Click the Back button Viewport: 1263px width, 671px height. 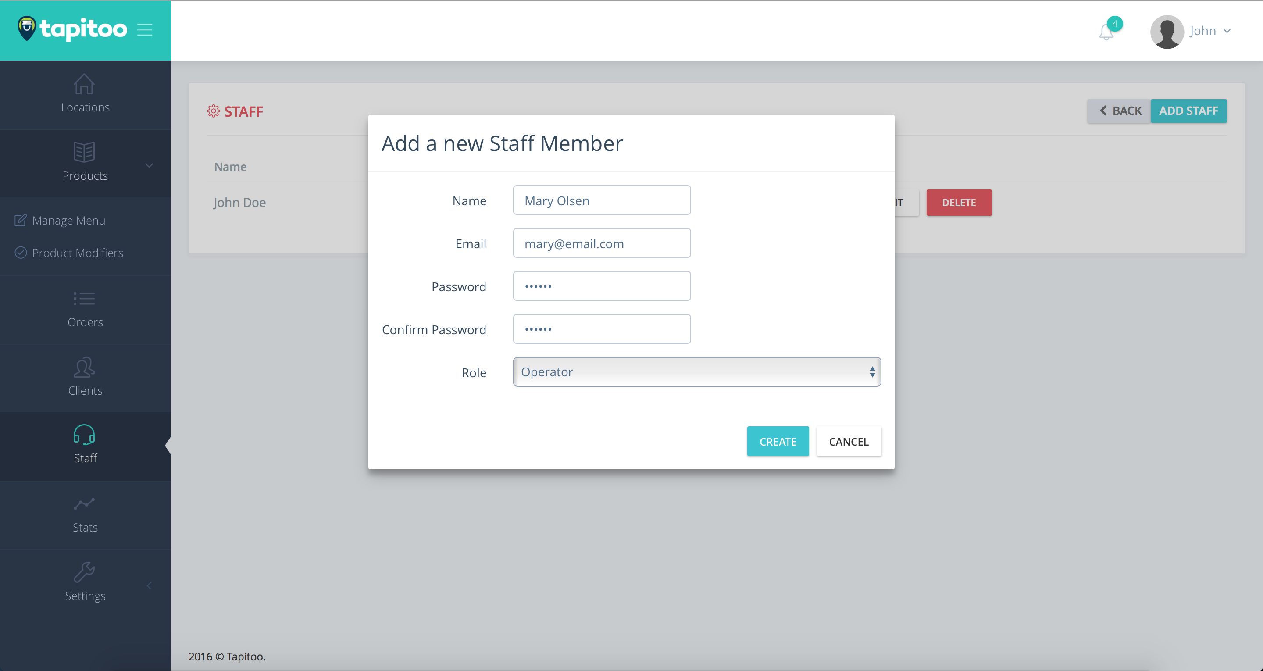pyautogui.click(x=1119, y=111)
